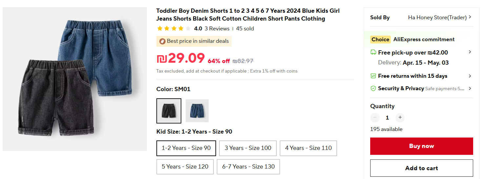Click the best price badge icon
Screen dimensions: 483x179
162,41
